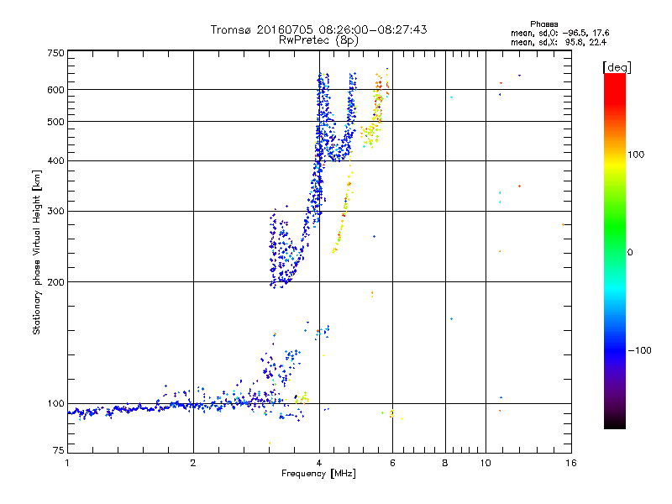
Task: Click the y-axis tick label '500'
Action: pos(55,122)
